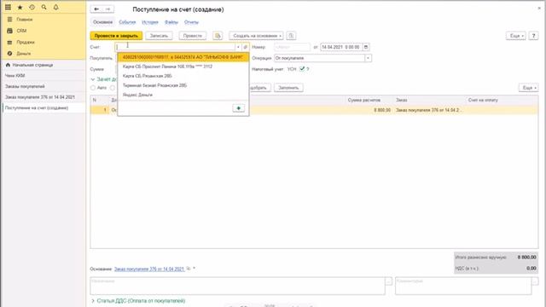546x307 pixels.
Task: Select Поступление на счет (создание) panel item
Action: pyautogui.click(x=37, y=108)
